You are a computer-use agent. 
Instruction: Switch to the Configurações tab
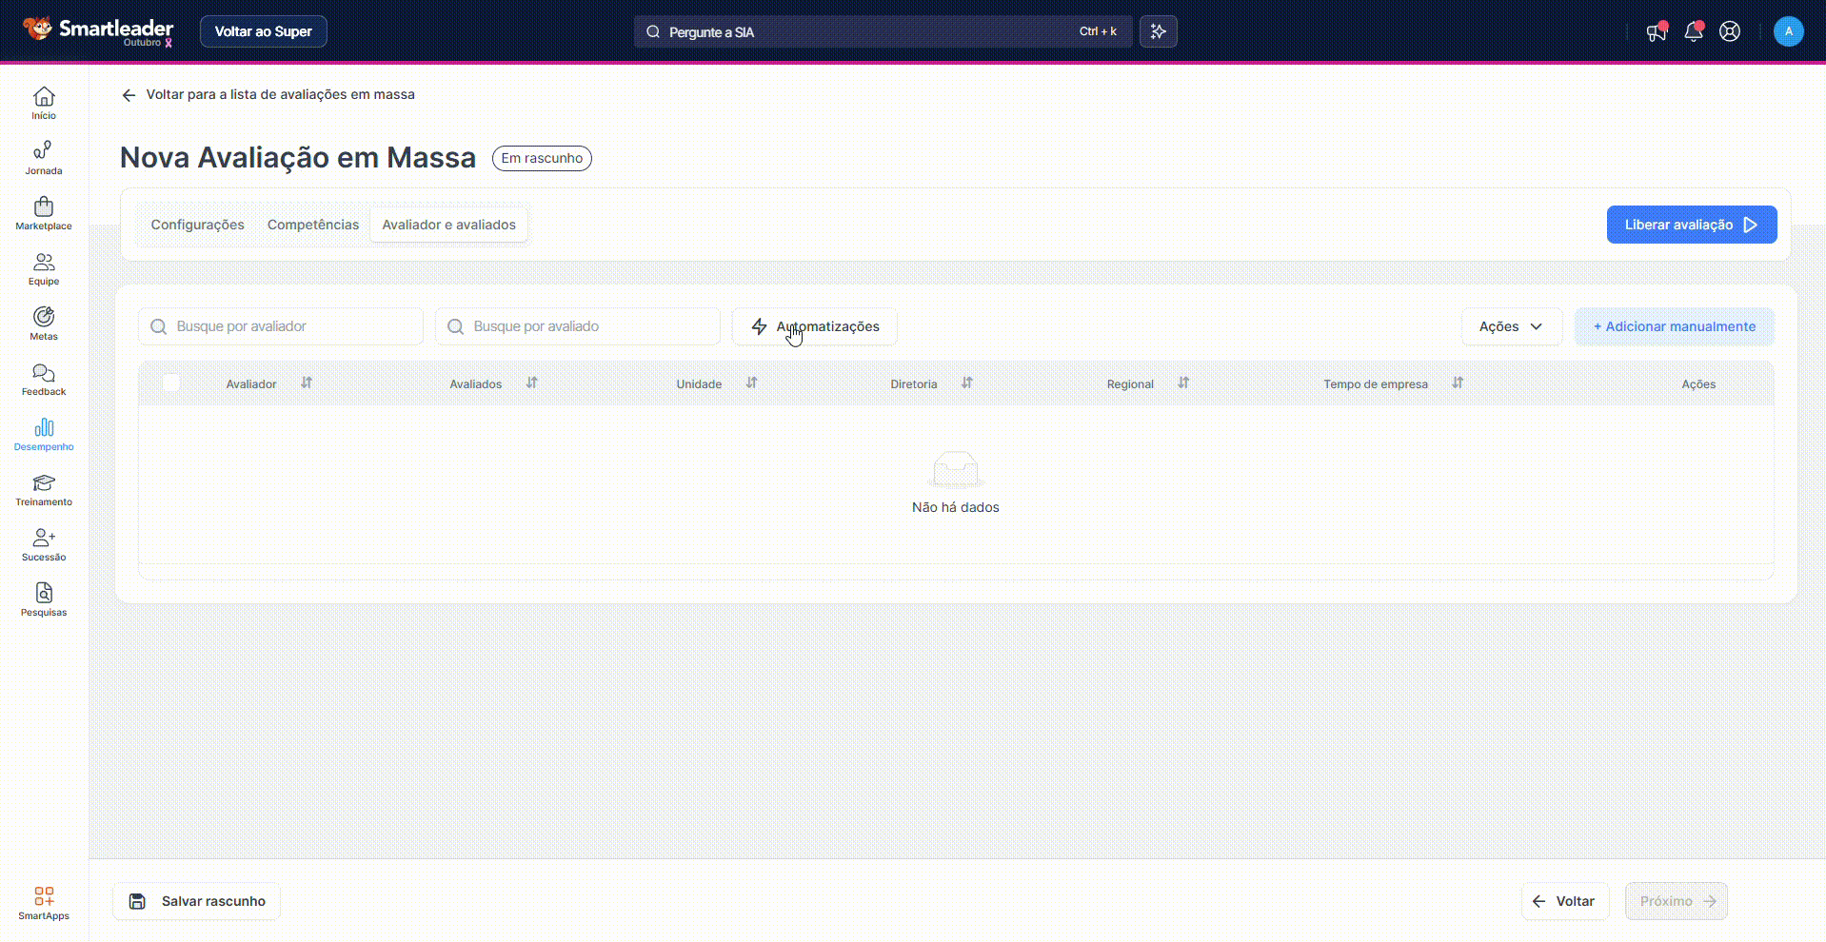point(197,225)
